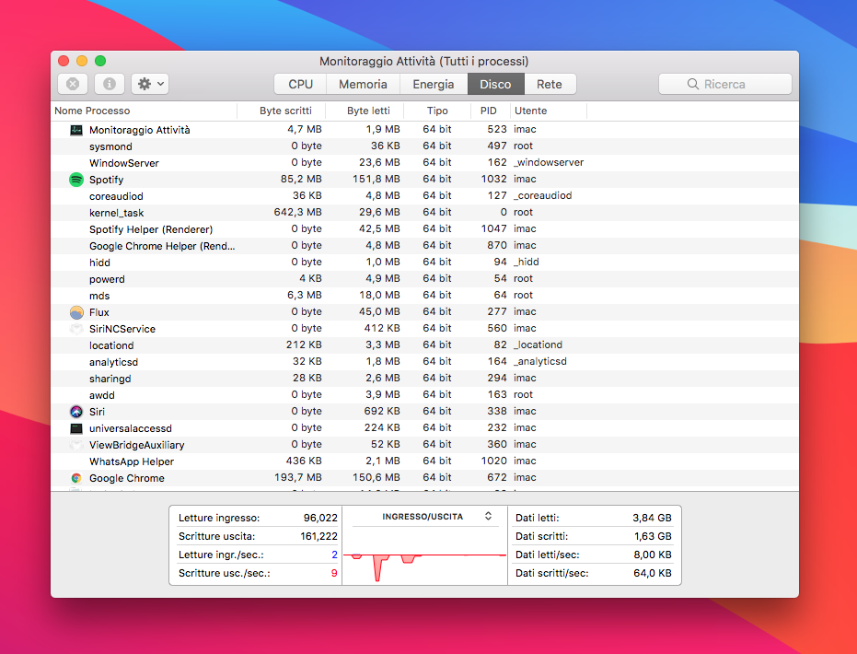Select the WhatsApp Helper process row
The image size is (857, 654).
coord(424,461)
